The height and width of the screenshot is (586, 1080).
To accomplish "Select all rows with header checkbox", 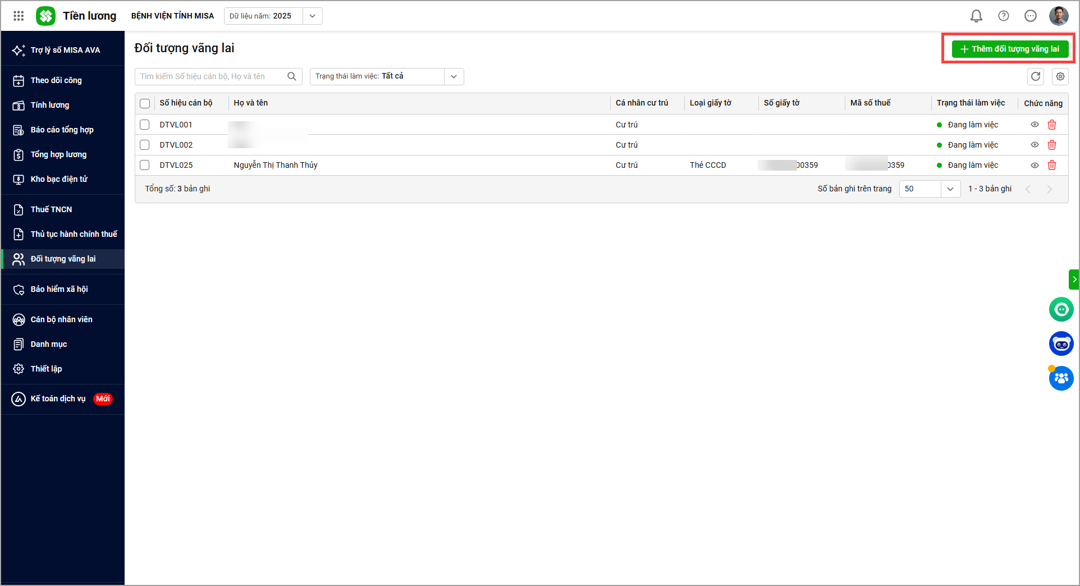I will point(145,103).
